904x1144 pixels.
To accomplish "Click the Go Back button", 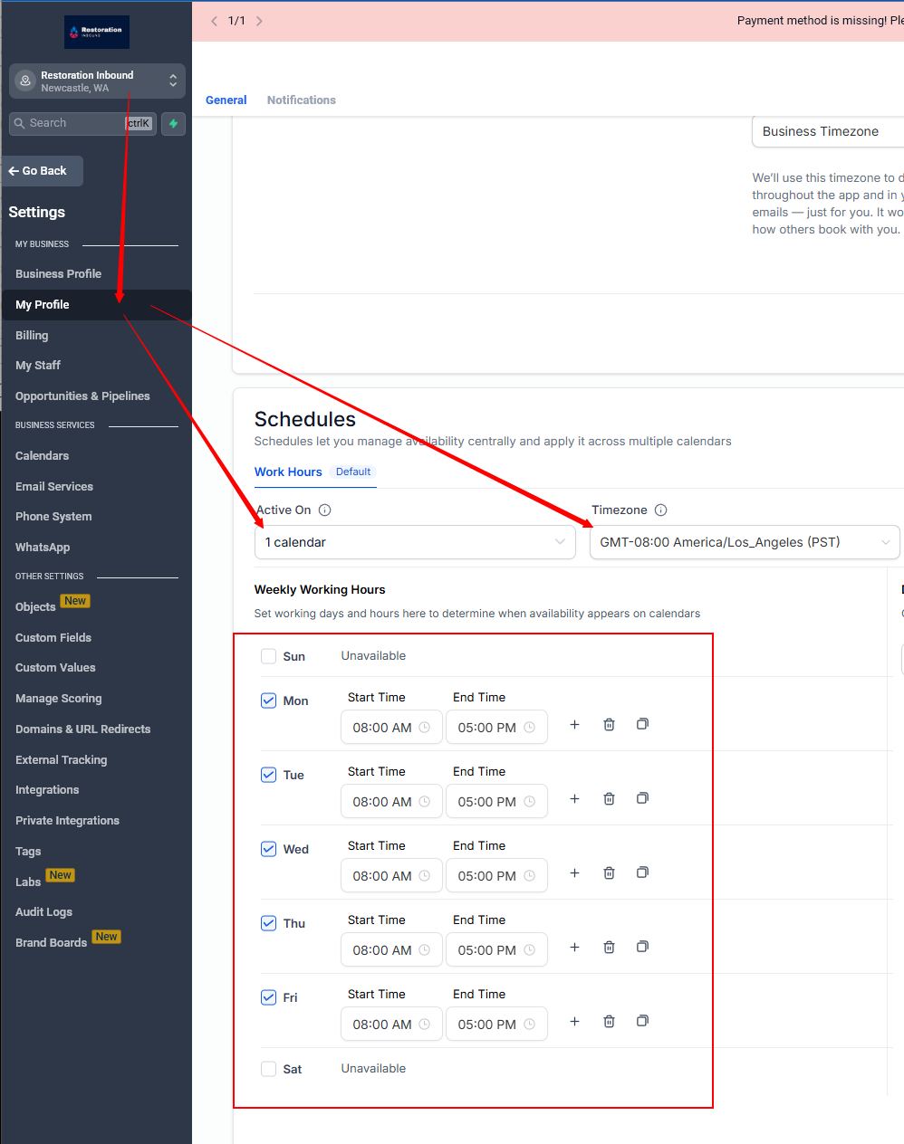I will [43, 171].
